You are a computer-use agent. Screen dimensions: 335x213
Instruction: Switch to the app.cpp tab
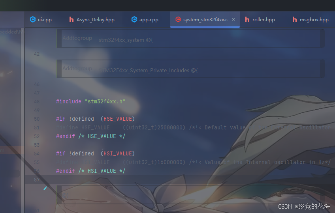tap(145, 20)
